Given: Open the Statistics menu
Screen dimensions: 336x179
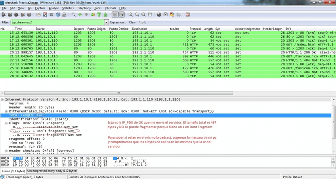Looking at the screenshot, I should tap(68, 8).
